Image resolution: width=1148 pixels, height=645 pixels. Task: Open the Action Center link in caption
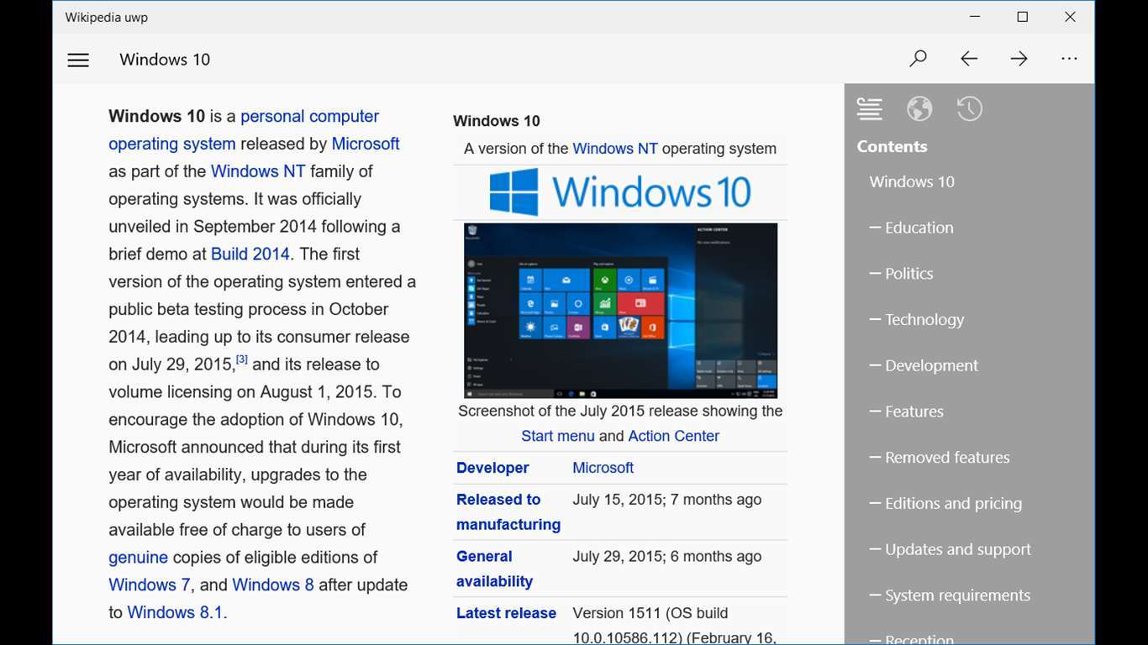click(673, 436)
